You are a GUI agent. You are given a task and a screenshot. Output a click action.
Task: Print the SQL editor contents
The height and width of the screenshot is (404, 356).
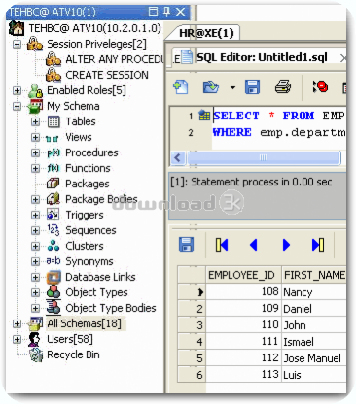pos(283,87)
